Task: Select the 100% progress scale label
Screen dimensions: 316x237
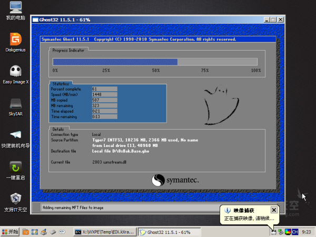Action: 256,71
